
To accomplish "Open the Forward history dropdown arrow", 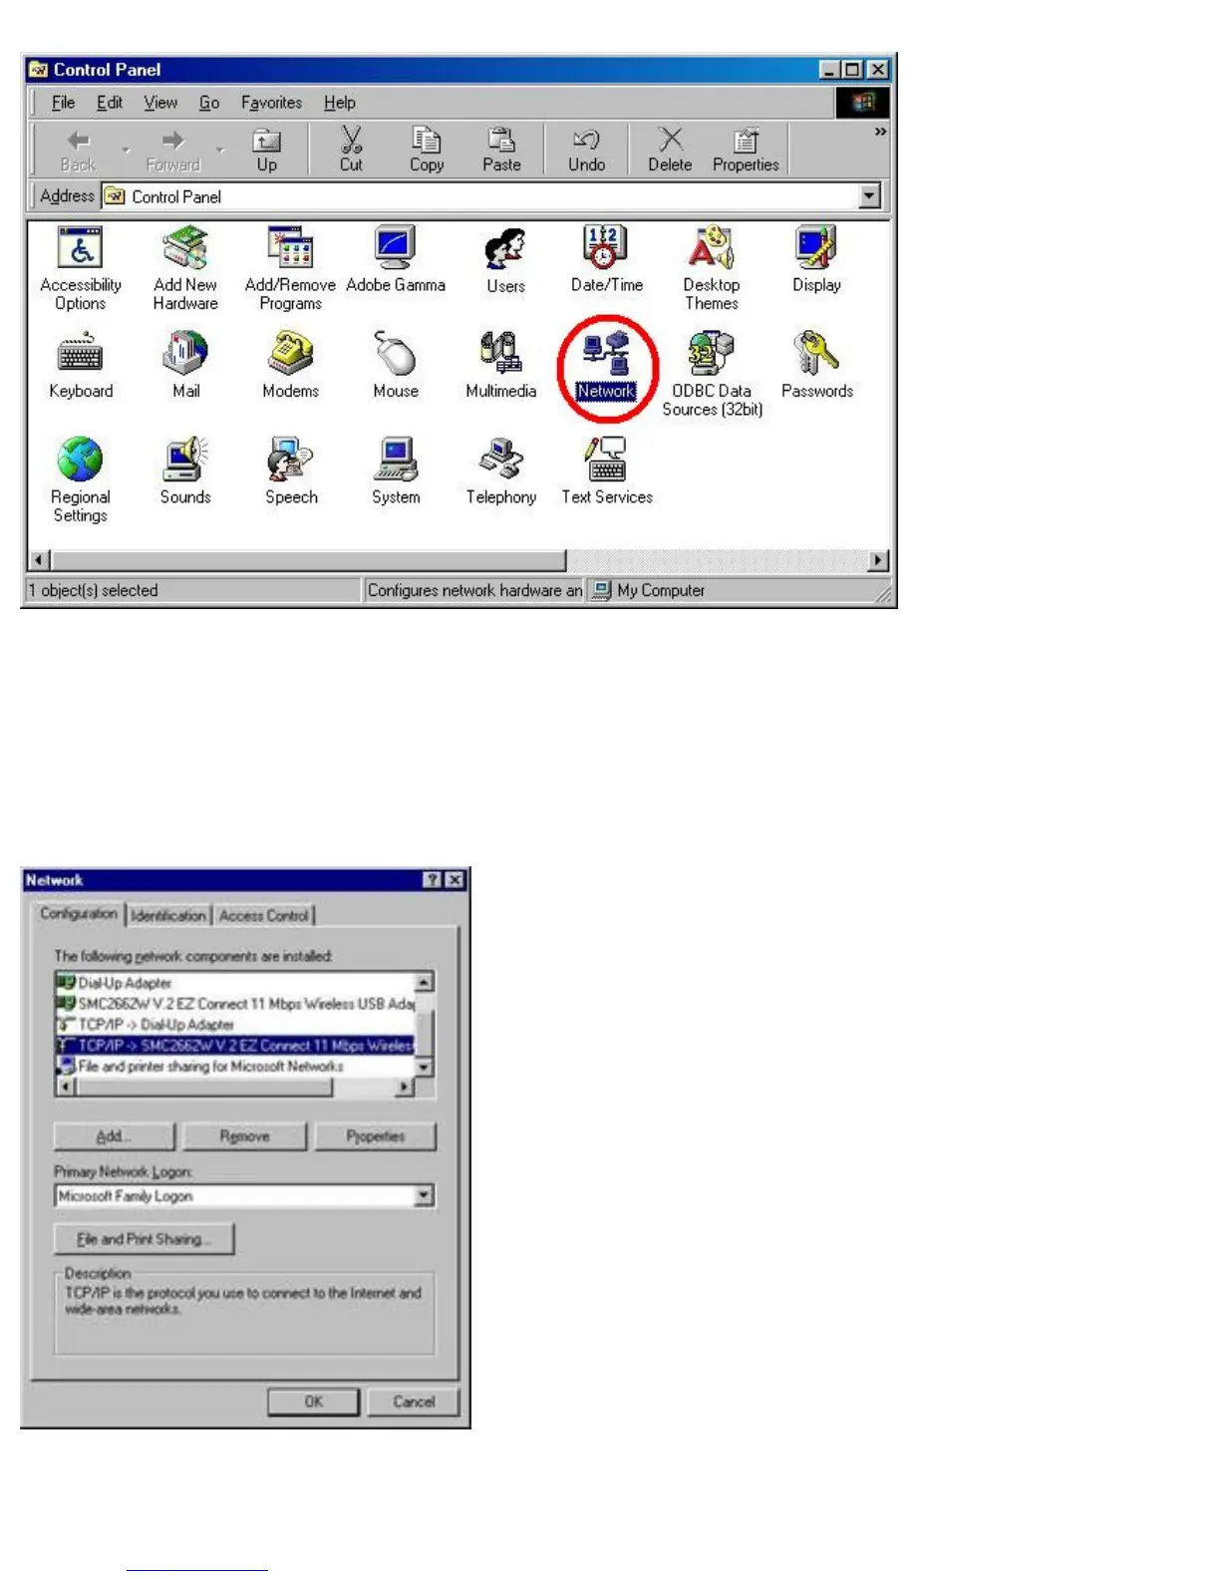I will tap(220, 151).
